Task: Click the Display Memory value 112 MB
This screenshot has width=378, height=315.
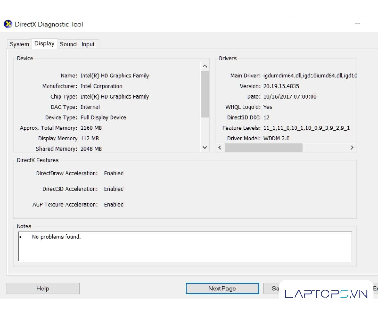Action: point(89,139)
